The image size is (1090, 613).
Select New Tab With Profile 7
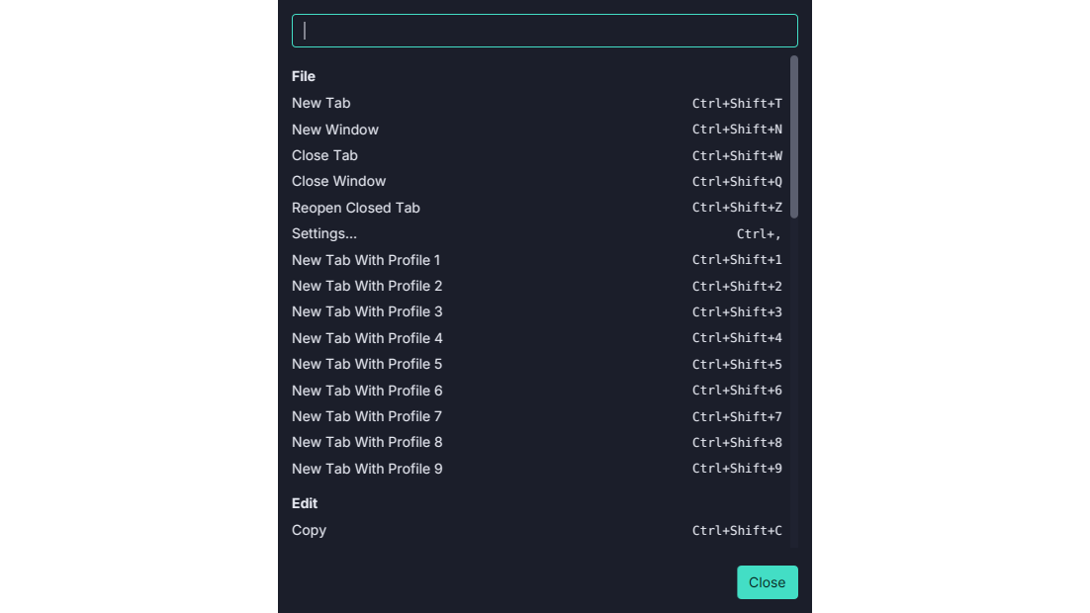(537, 416)
